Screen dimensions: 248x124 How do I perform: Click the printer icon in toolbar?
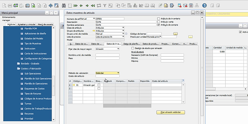[10, 6]
